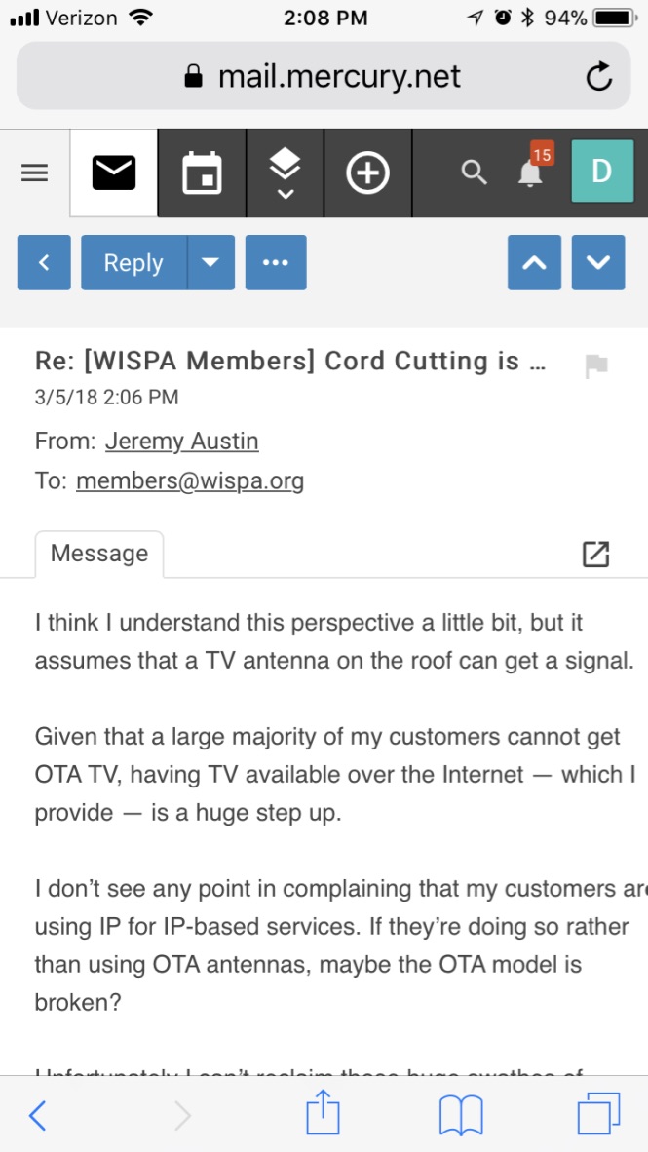Pop out message in new window
The image size is (648, 1152).
pos(594,554)
